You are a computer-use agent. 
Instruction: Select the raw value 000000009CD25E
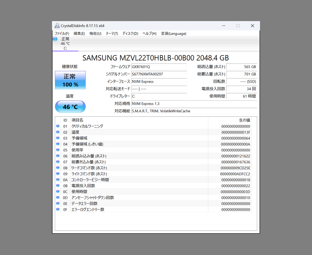click(236, 168)
